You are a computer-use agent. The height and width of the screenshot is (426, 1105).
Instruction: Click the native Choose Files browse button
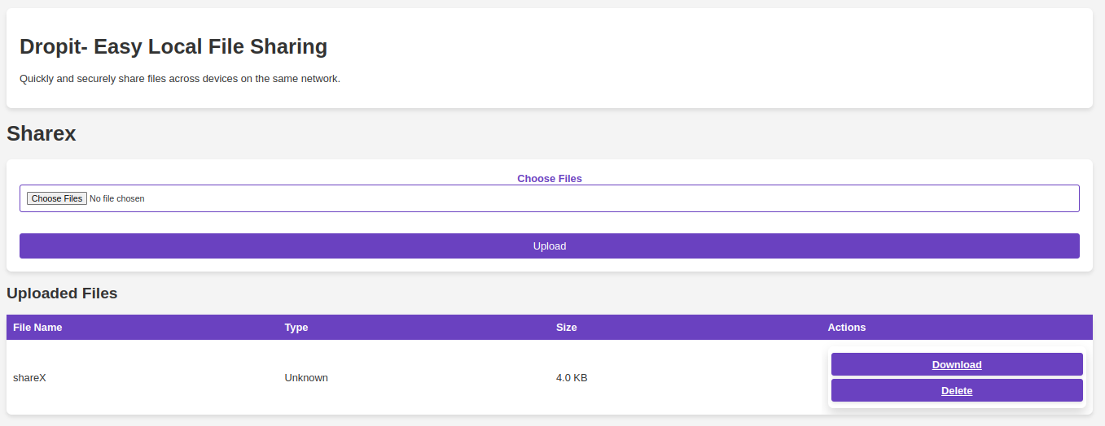pos(57,198)
